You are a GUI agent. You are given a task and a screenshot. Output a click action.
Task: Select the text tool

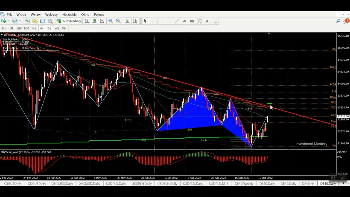pyautogui.click(x=207, y=21)
